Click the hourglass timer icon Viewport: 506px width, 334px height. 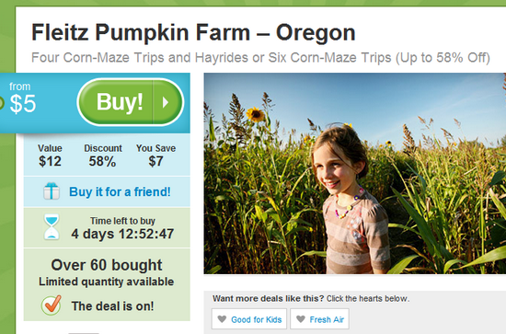[x=52, y=227]
